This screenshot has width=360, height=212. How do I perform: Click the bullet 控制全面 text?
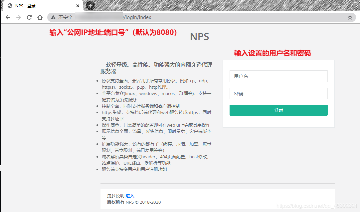coord(140,106)
